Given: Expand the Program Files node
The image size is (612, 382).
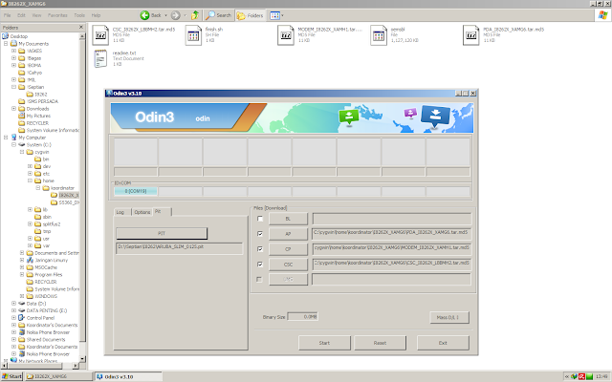Looking at the screenshot, I should (x=22, y=274).
